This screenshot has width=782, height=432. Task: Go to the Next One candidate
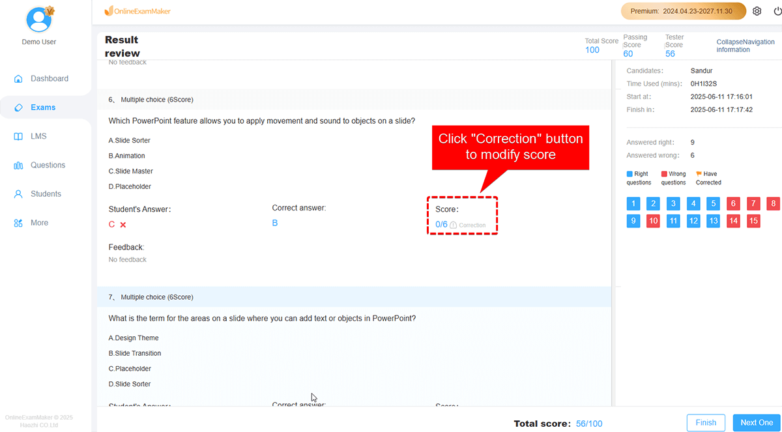click(757, 423)
